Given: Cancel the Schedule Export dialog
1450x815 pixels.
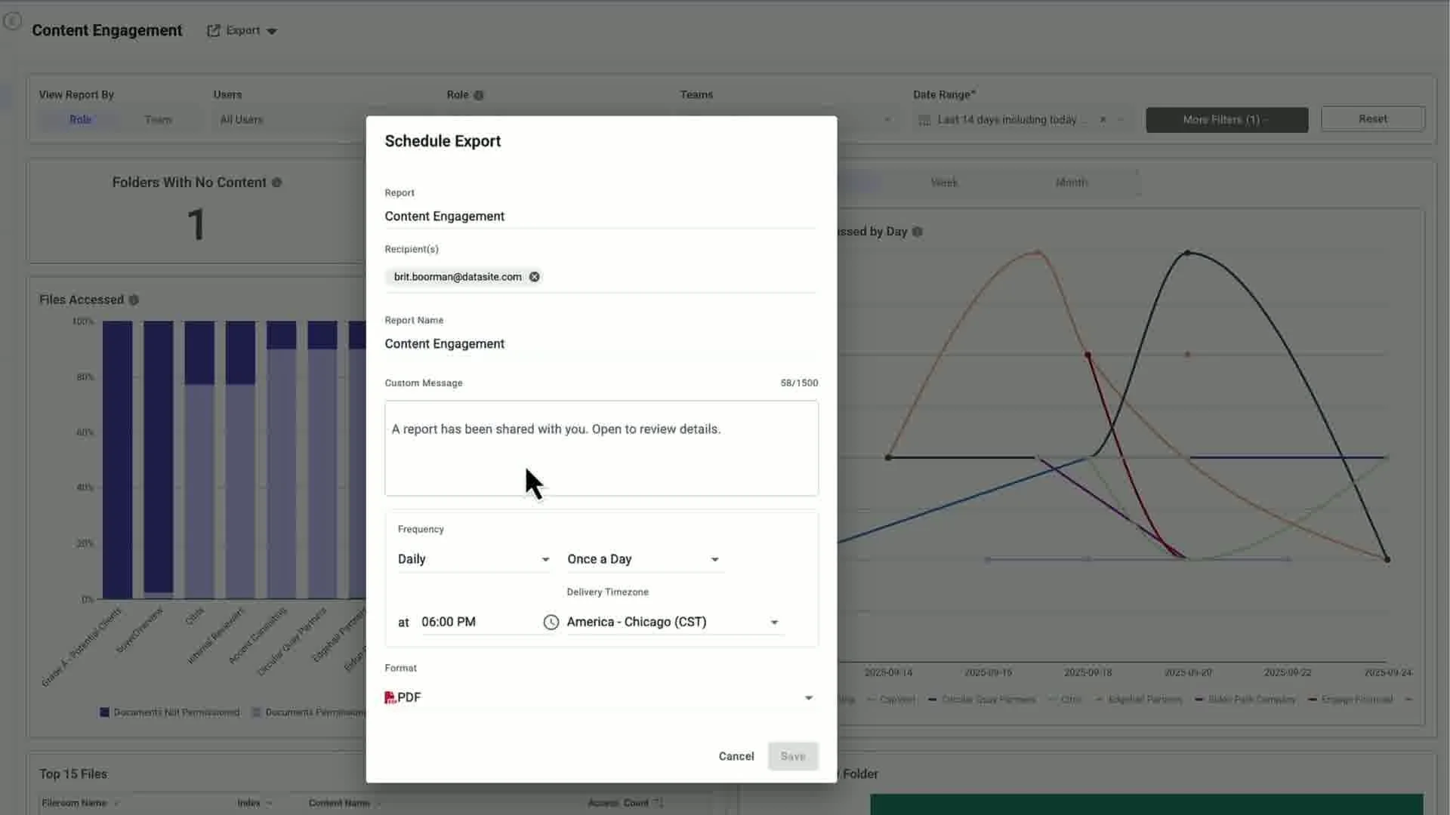Looking at the screenshot, I should coord(736,755).
